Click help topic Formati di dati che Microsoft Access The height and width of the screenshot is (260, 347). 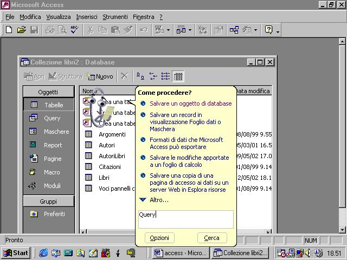point(186,143)
